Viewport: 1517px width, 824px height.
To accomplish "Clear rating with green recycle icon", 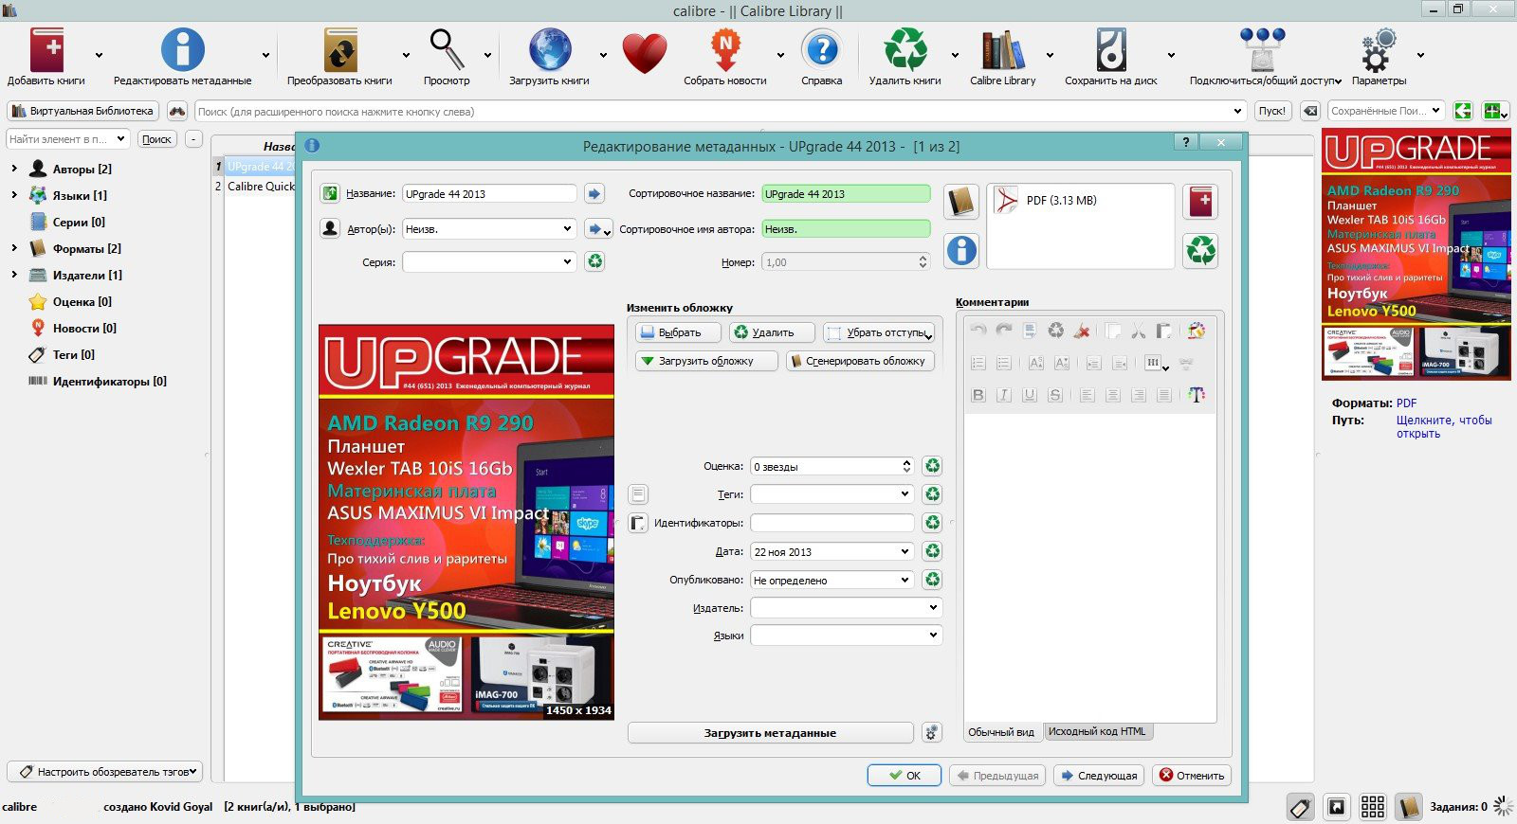I will (x=933, y=466).
